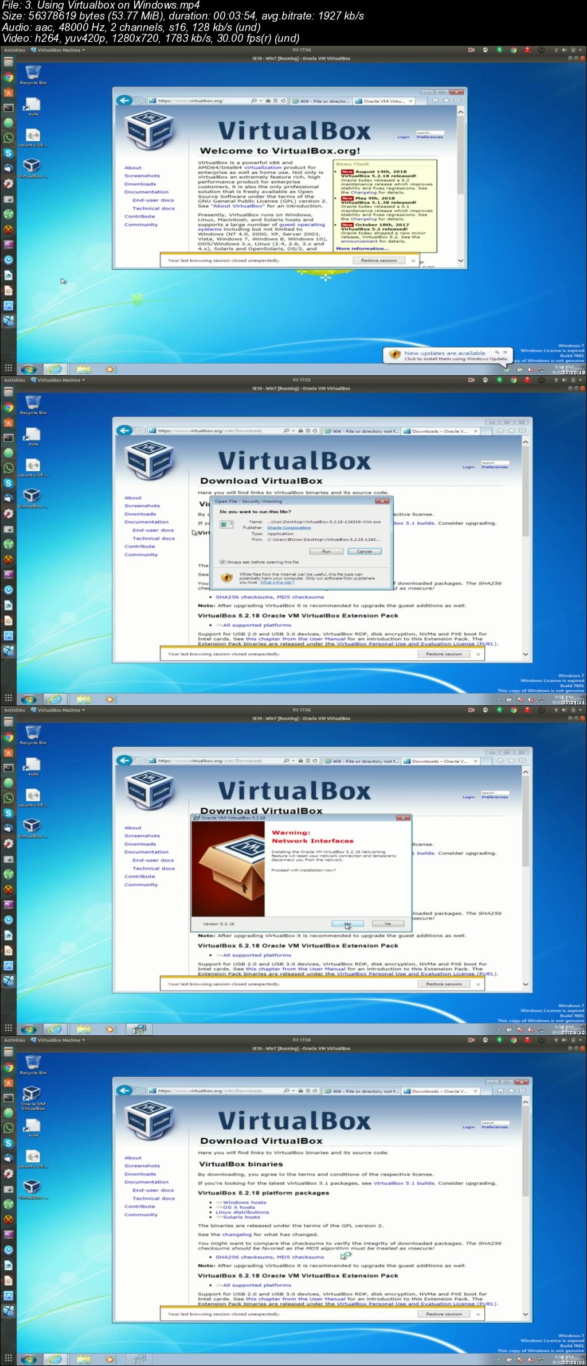This screenshot has height=1366, width=587.
Task: Click the Login link on the Welcome page frame
Action: 404,137
